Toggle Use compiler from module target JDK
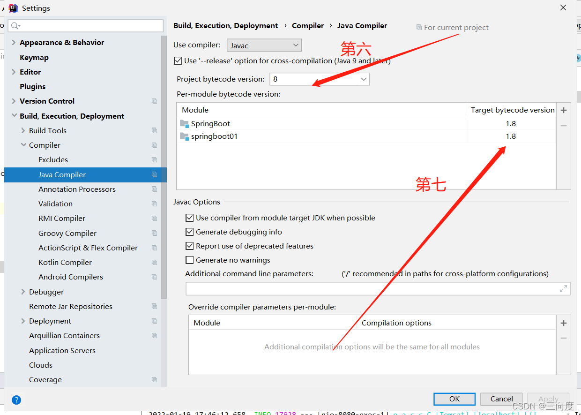Viewport: 581px width, 415px height. pyautogui.click(x=189, y=218)
